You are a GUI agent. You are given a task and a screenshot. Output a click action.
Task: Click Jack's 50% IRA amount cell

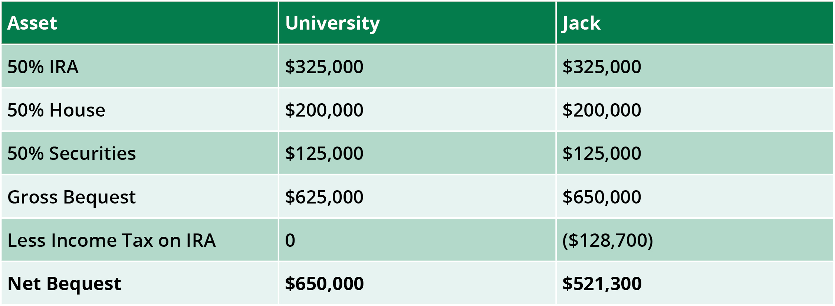tap(602, 67)
